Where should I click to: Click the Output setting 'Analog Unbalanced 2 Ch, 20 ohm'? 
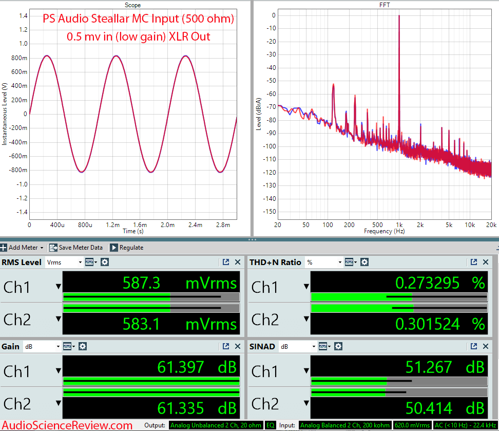coord(216,425)
